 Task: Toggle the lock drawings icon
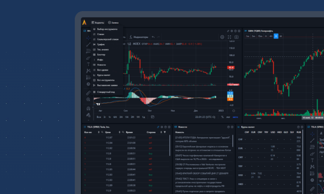(88, 115)
